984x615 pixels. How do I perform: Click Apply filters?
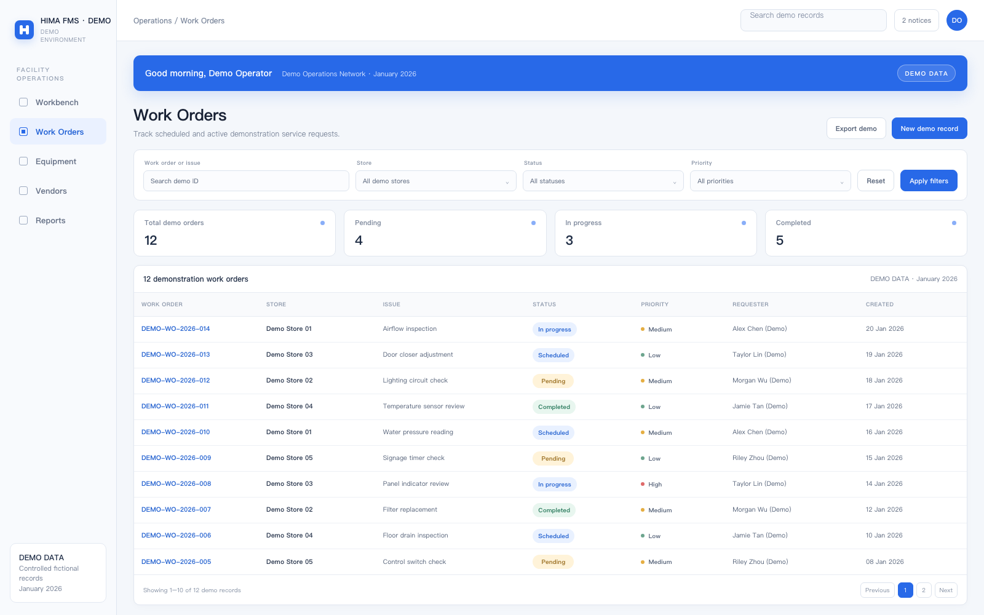[x=929, y=181]
